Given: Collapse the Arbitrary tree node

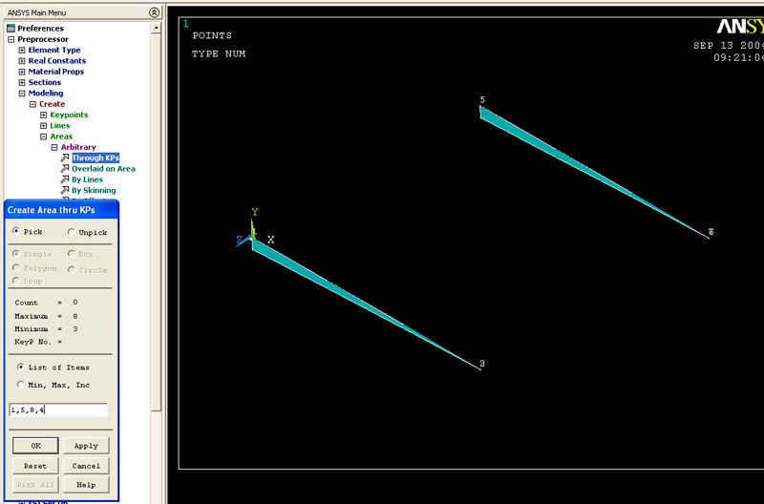Looking at the screenshot, I should pyautogui.click(x=54, y=147).
